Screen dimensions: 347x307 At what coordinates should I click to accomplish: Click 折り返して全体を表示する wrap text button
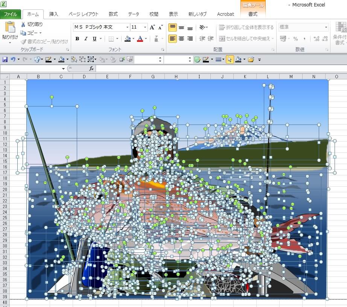tap(246, 27)
